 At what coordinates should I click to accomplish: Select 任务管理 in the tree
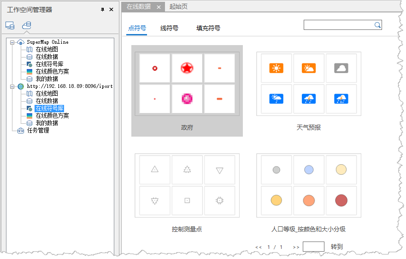[38, 131]
